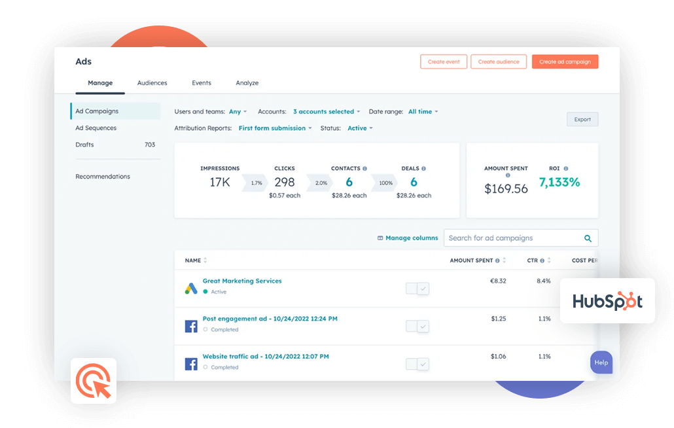Toggle the Post engagement ad campaign switch
Viewport: 674px width, 428px height.
[x=417, y=327]
